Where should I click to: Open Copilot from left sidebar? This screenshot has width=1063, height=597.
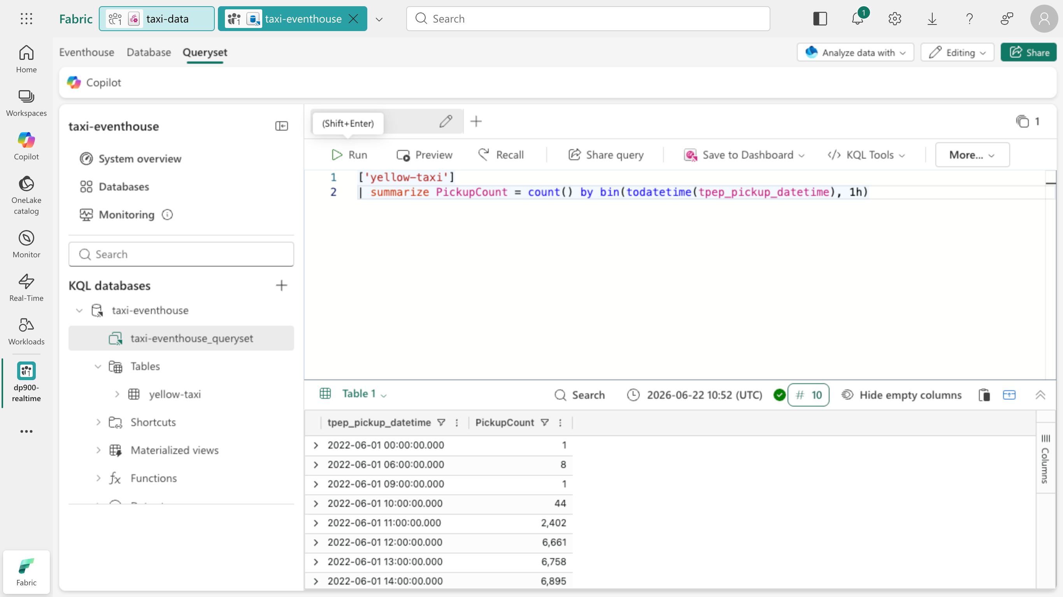click(26, 147)
